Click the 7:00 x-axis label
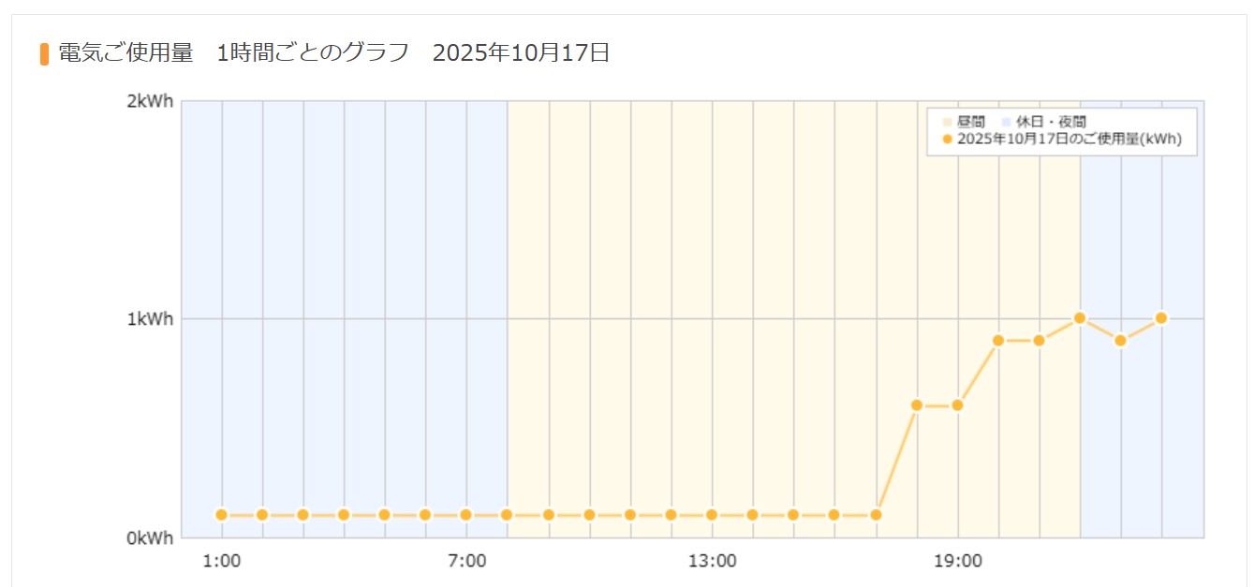This screenshot has height=587, width=1254. point(466,562)
